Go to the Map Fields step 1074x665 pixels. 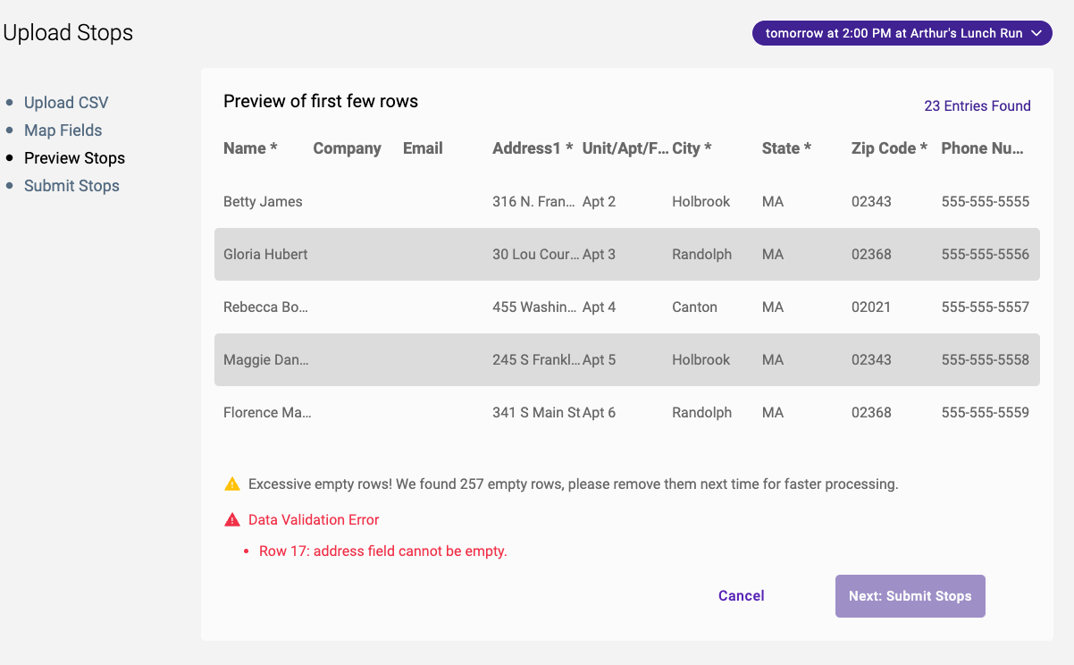pos(63,130)
